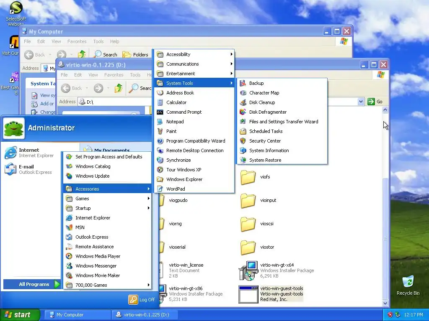
Task: Open MSN from All Programs
Action: [108, 227]
